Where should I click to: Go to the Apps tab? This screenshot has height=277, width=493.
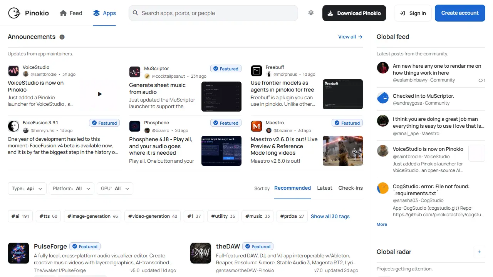coord(104,13)
